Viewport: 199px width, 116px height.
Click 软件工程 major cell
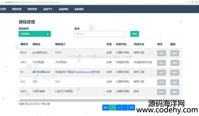(x=139, y=72)
